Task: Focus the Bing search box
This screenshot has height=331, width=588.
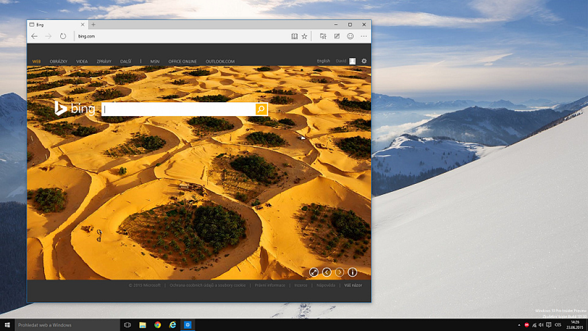Action: tap(179, 109)
